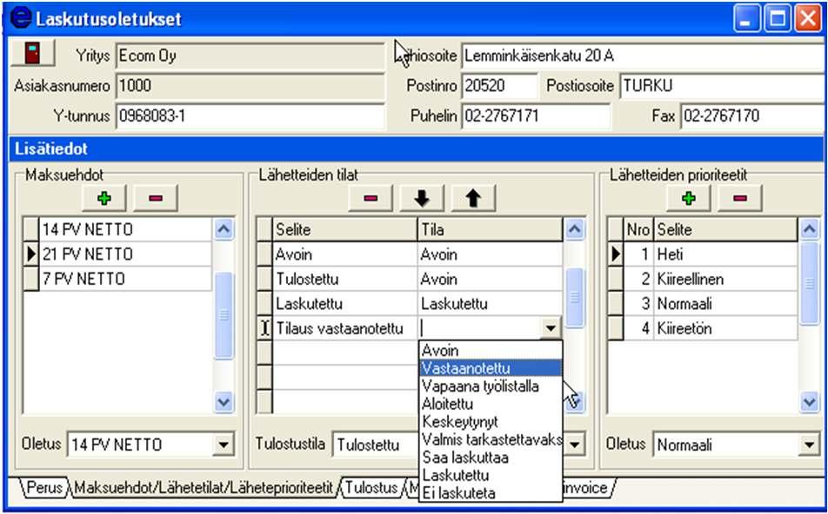This screenshot has width=828, height=514.
Task: Choose Ei laskuteta from the list
Action: coord(491,493)
